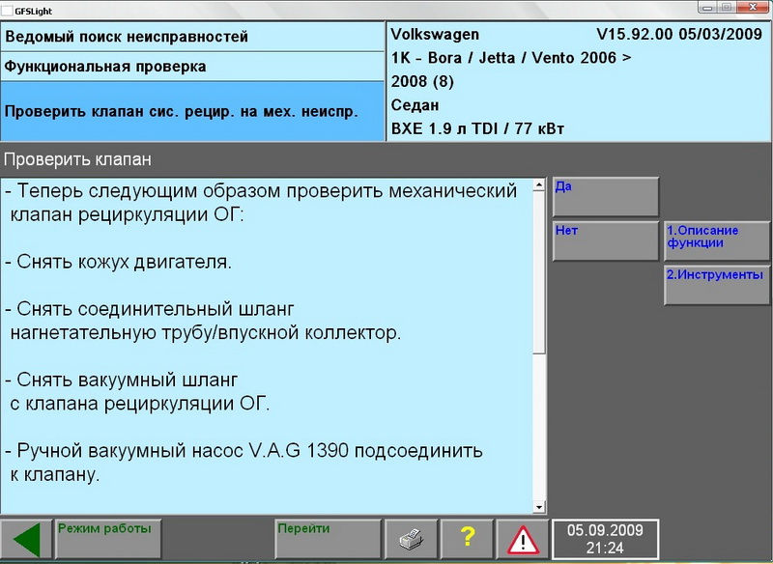Click the GFSLight title bar icon

tap(7, 11)
